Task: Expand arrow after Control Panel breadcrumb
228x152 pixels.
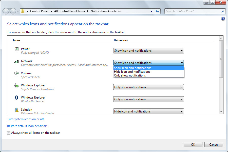Action: [x=51, y=11]
